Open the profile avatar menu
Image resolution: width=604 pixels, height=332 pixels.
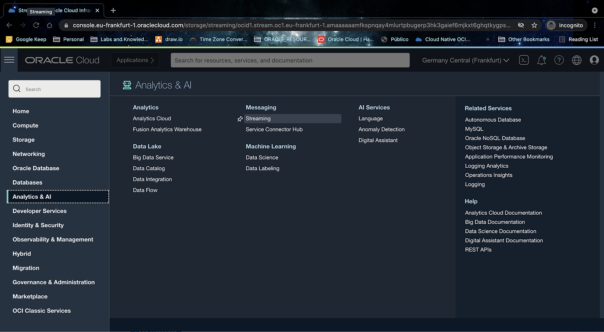(x=595, y=60)
